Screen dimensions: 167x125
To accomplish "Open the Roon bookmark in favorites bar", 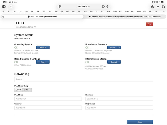I will pyautogui.click(x=139, y=12).
